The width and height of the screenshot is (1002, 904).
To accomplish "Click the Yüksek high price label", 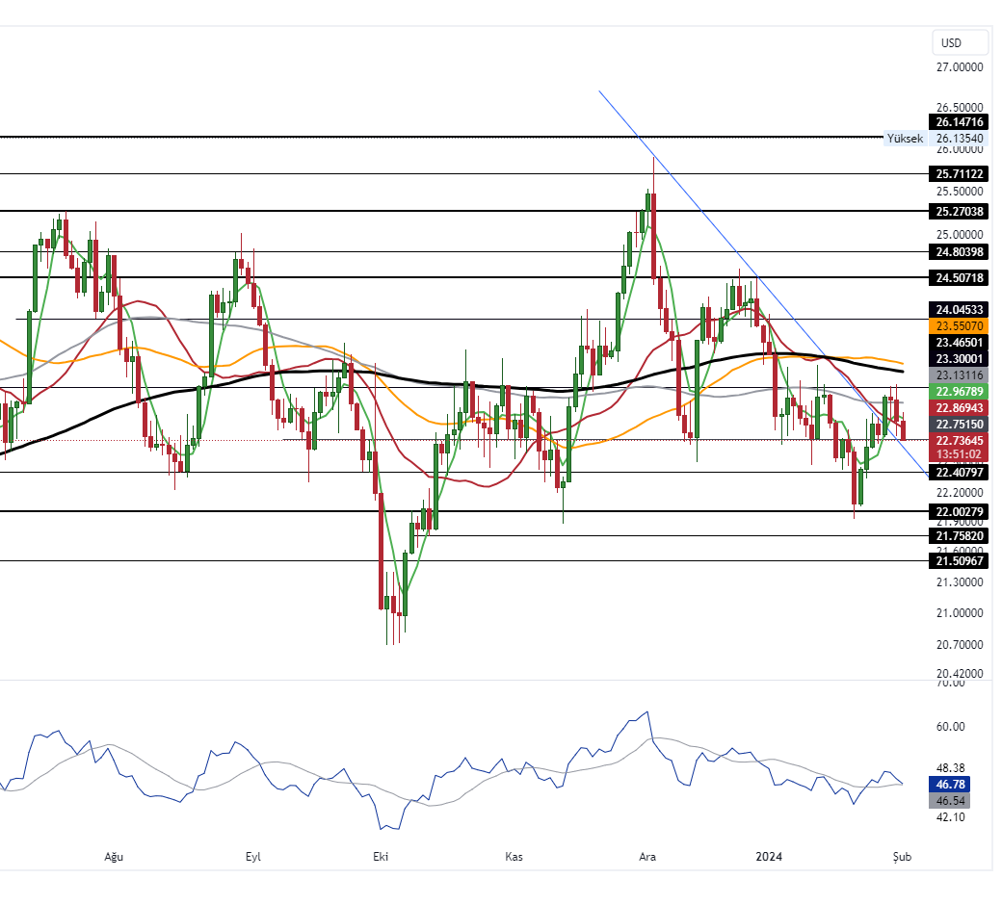I will [903, 139].
